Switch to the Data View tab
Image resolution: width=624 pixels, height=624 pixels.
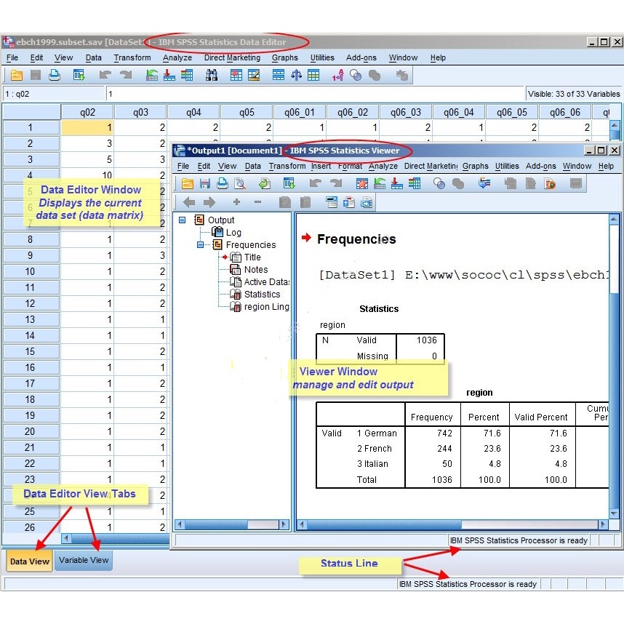[x=30, y=561]
